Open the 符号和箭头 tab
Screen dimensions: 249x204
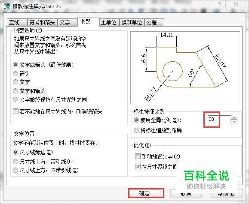(x=42, y=22)
